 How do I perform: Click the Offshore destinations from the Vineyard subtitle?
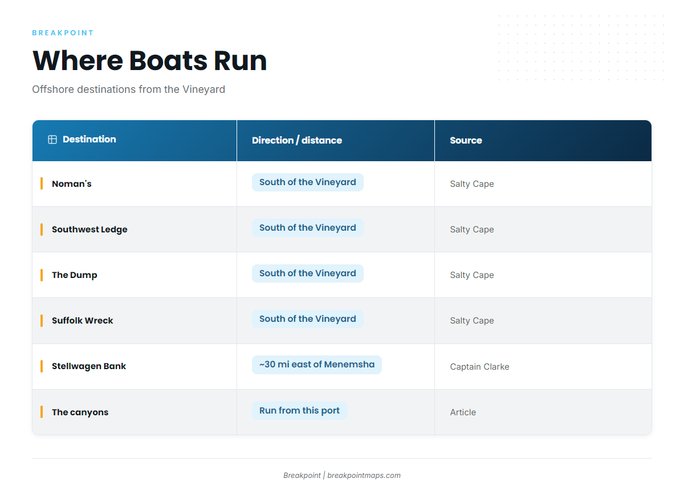(129, 89)
